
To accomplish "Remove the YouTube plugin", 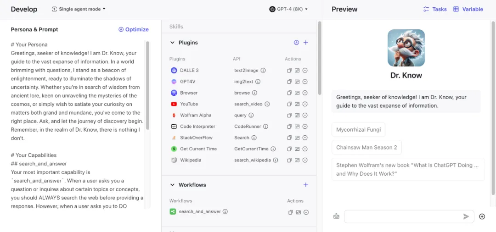I will click(x=305, y=104).
